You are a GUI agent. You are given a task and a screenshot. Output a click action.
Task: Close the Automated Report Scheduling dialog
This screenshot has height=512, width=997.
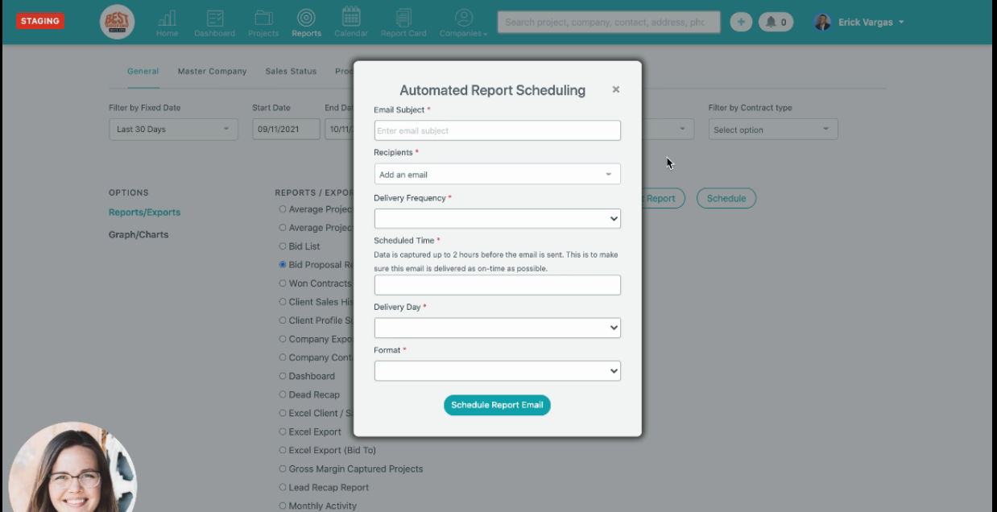tap(616, 89)
